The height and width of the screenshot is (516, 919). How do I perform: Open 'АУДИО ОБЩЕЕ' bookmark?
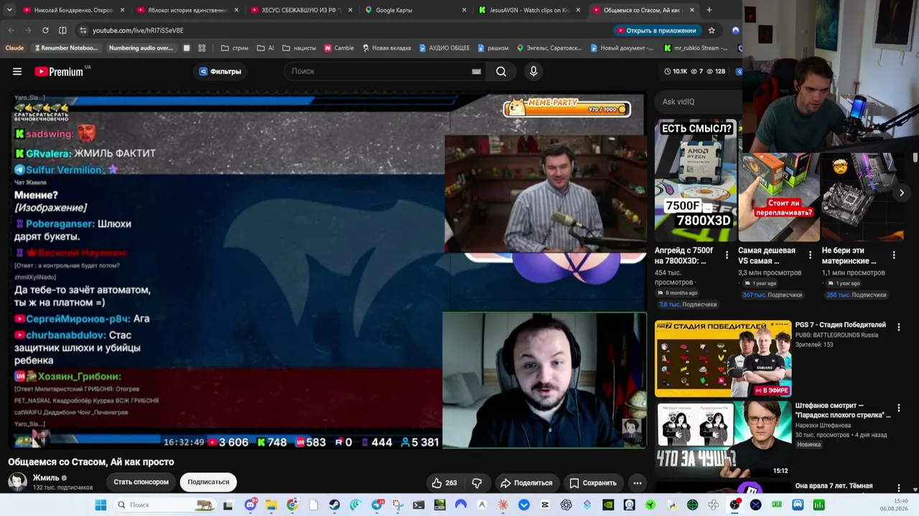444,48
